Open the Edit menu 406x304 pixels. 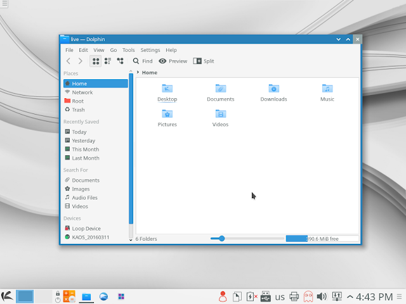83,50
